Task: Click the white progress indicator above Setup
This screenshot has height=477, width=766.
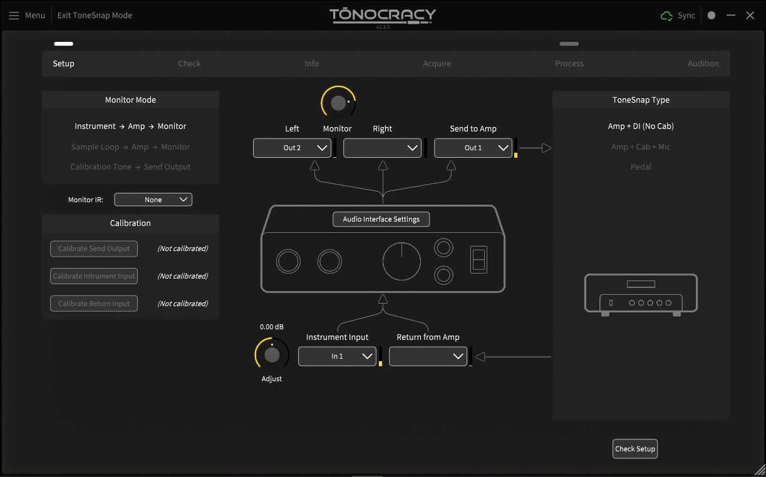Action: 63,44
